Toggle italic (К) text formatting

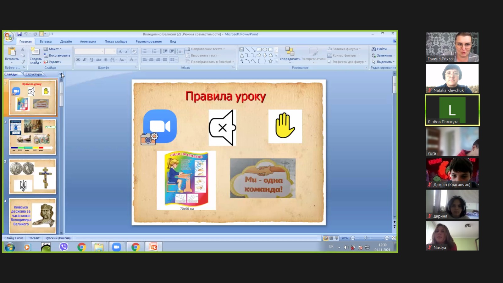pos(85,60)
